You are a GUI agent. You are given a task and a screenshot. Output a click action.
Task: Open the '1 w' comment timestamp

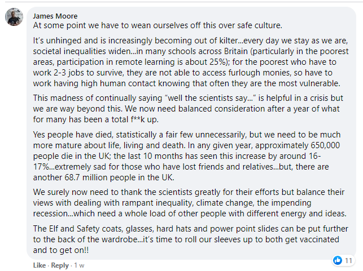[x=79, y=265]
